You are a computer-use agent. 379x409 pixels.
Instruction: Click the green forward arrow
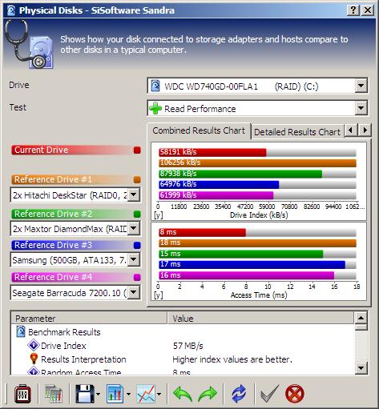point(208,394)
